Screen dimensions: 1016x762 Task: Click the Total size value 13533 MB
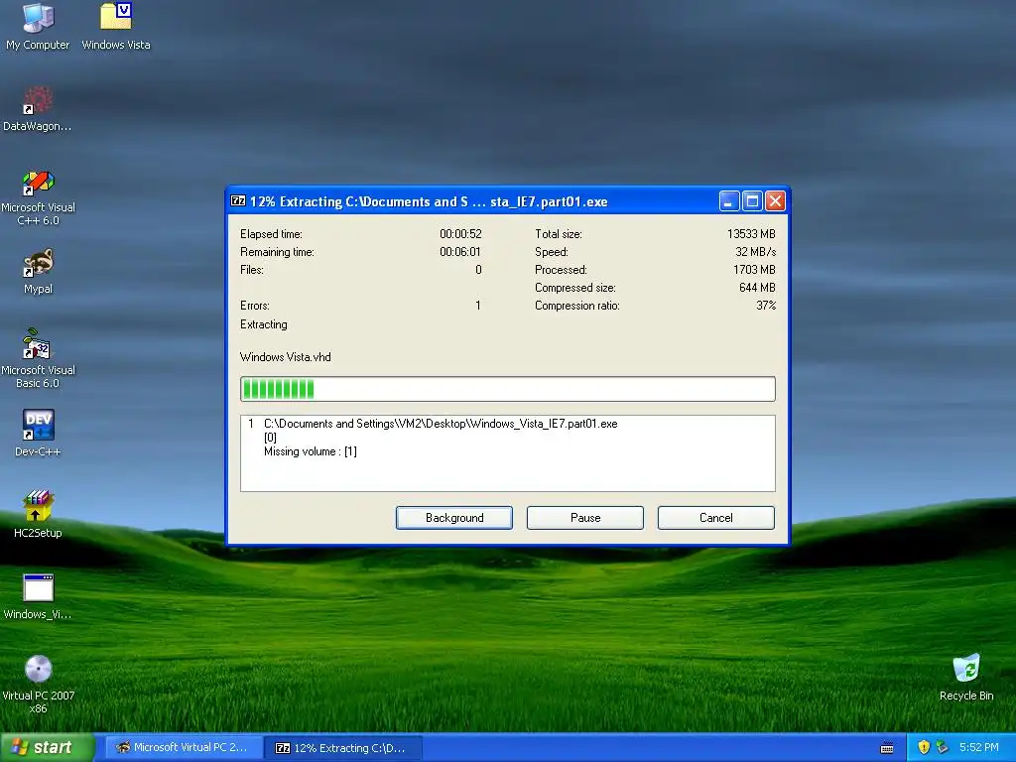pos(751,234)
